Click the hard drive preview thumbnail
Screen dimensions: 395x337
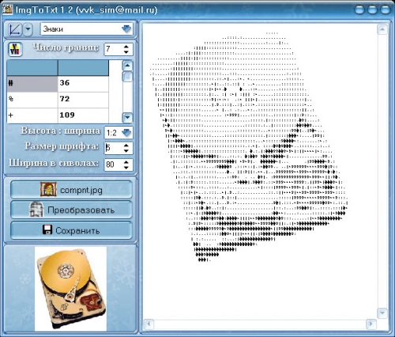click(x=70, y=289)
